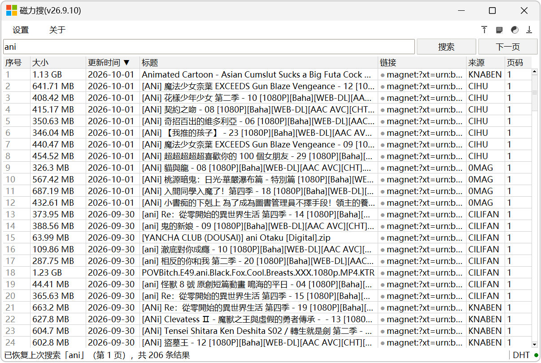Viewport: 541px width, 363px height.
Task: Toggle sort order on 更新时间 ▼ header
Action: pyautogui.click(x=113, y=63)
